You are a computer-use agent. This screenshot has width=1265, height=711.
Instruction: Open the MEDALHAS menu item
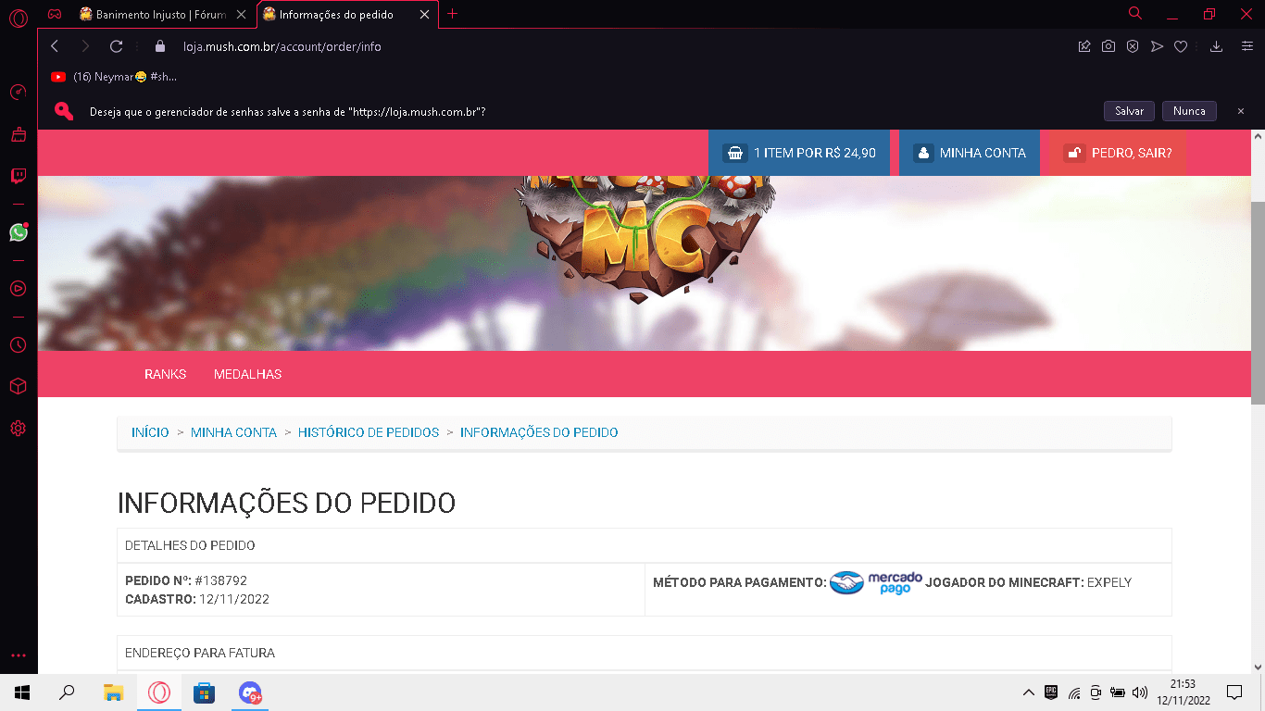click(247, 374)
